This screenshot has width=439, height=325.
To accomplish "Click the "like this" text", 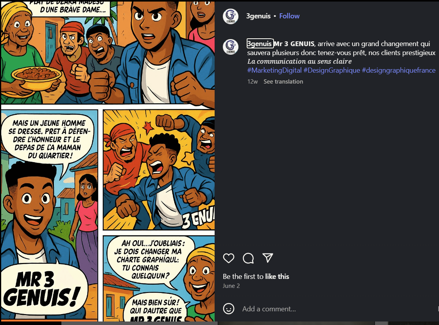I will (x=277, y=277).
